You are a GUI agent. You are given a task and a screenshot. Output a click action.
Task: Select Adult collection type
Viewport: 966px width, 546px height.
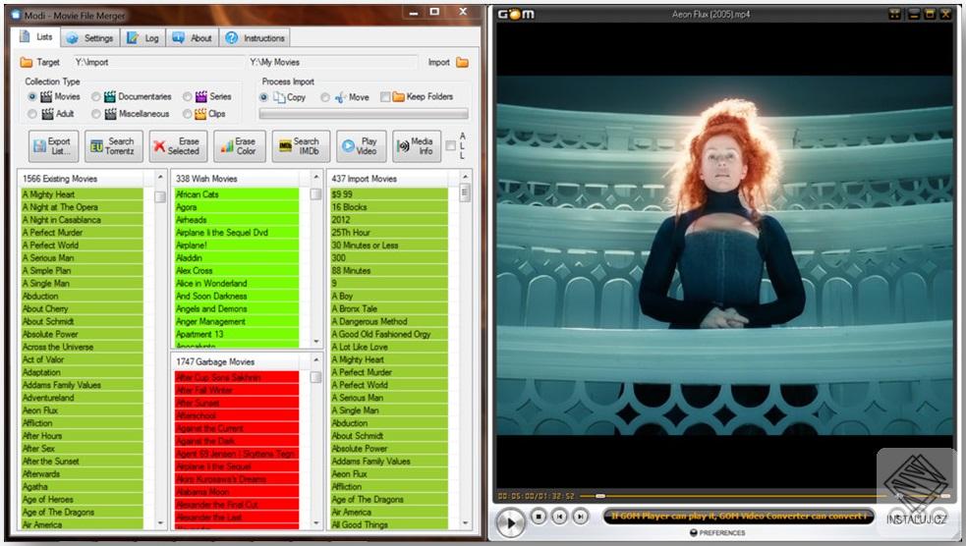[x=32, y=114]
